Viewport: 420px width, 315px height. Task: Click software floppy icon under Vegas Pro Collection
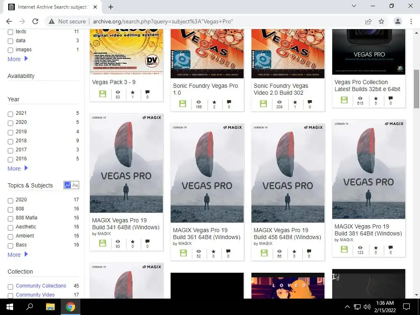click(344, 100)
